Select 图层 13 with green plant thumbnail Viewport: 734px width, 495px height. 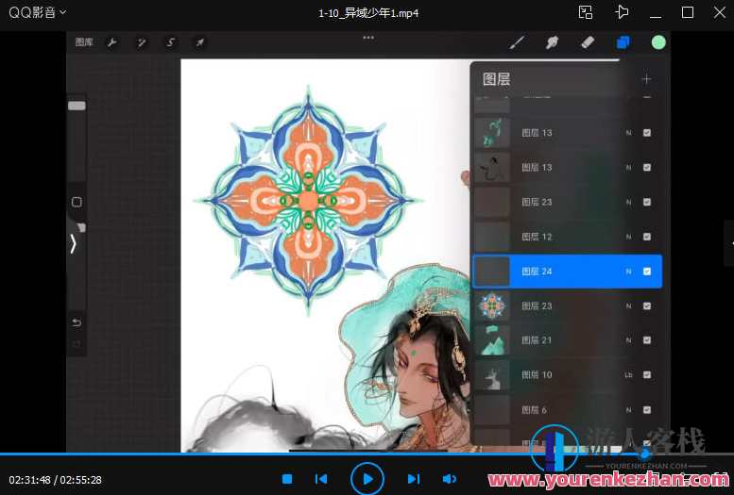[567, 133]
